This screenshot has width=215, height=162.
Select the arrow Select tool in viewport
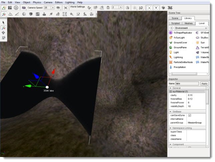[x=3, y=22]
